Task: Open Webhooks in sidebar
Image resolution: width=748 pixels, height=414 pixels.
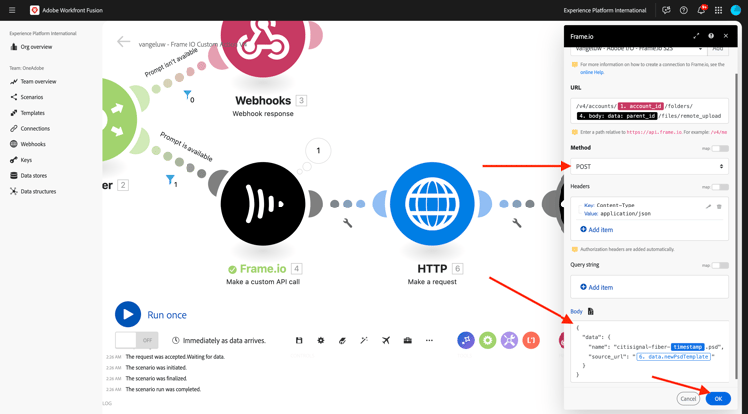Action: 33,144
